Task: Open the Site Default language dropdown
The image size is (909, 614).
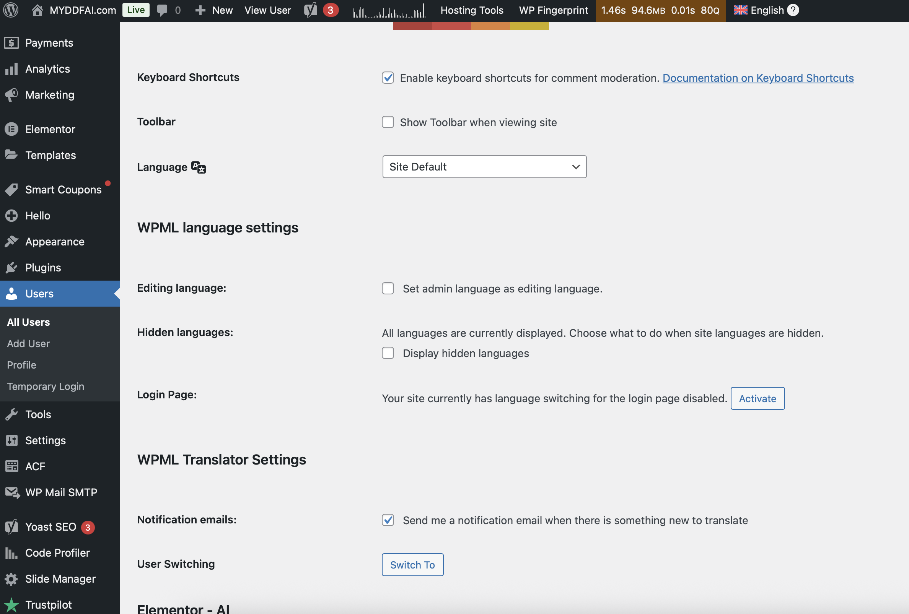Action: (484, 167)
